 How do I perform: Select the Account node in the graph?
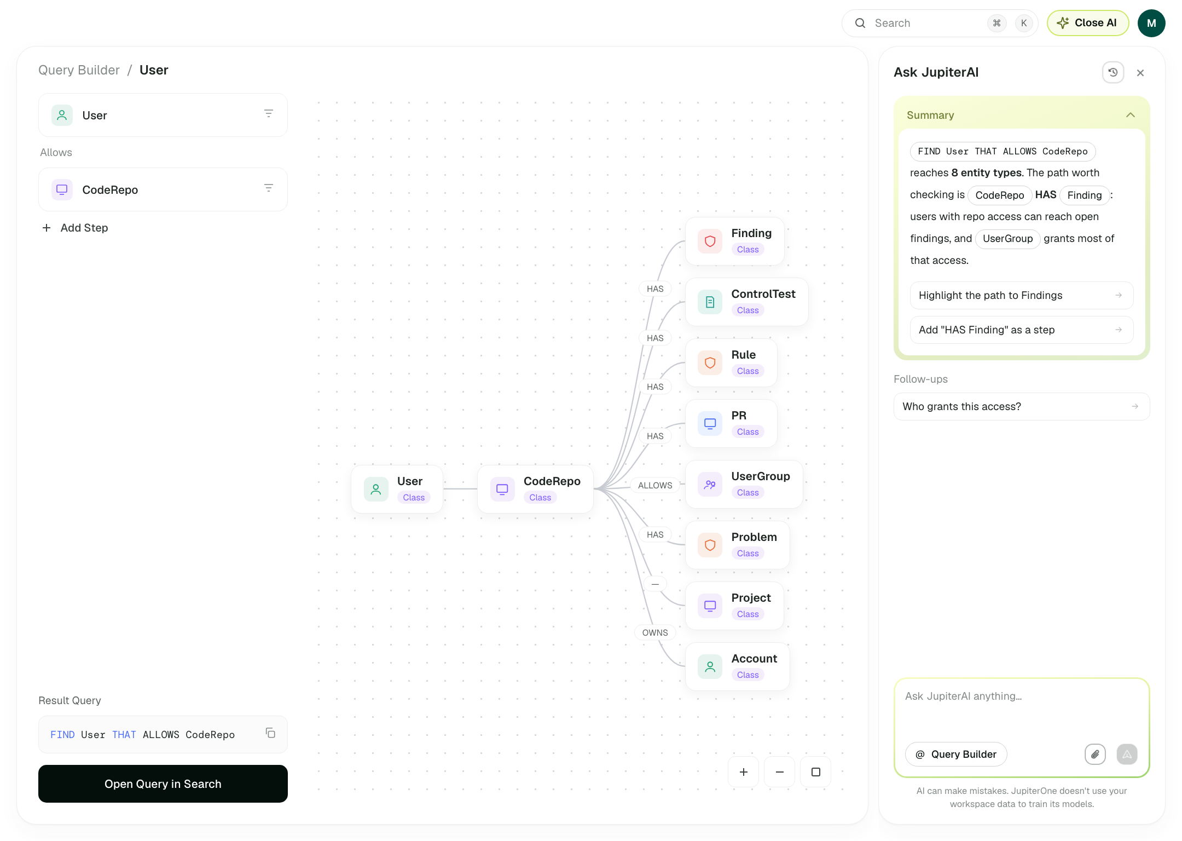(x=738, y=667)
